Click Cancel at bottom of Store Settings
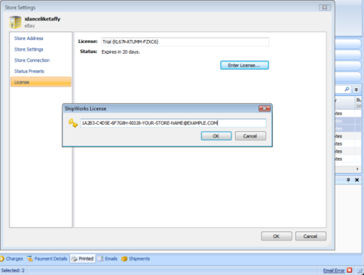 311,236
